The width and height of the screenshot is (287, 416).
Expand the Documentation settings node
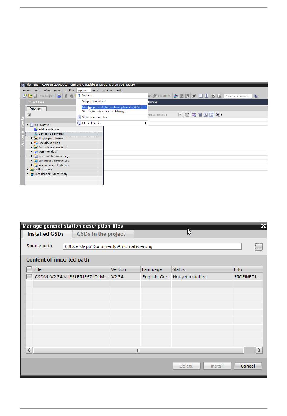[32, 156]
